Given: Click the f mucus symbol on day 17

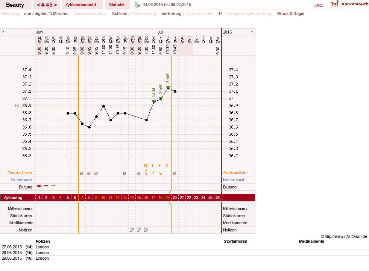Looking at the screenshot, I should [x=153, y=173].
